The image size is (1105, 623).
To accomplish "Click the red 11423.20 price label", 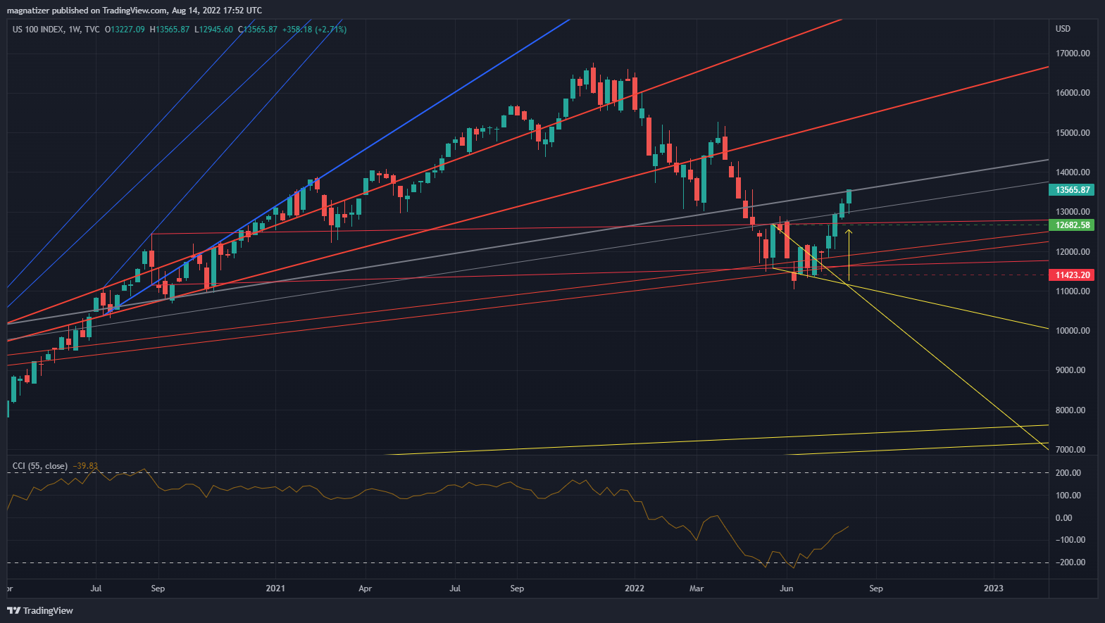I will tap(1072, 275).
